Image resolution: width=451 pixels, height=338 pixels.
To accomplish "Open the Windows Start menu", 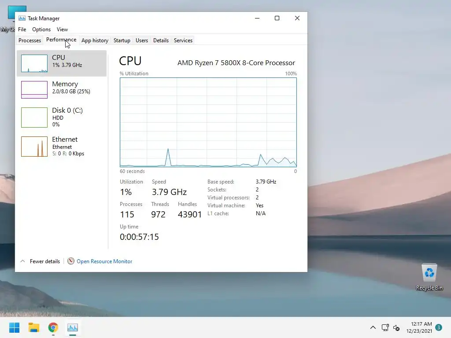I will [14, 327].
